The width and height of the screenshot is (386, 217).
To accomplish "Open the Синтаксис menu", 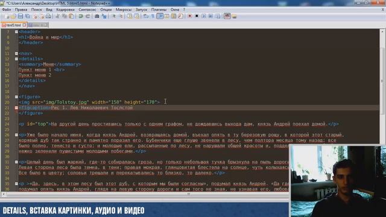I will [87, 10].
